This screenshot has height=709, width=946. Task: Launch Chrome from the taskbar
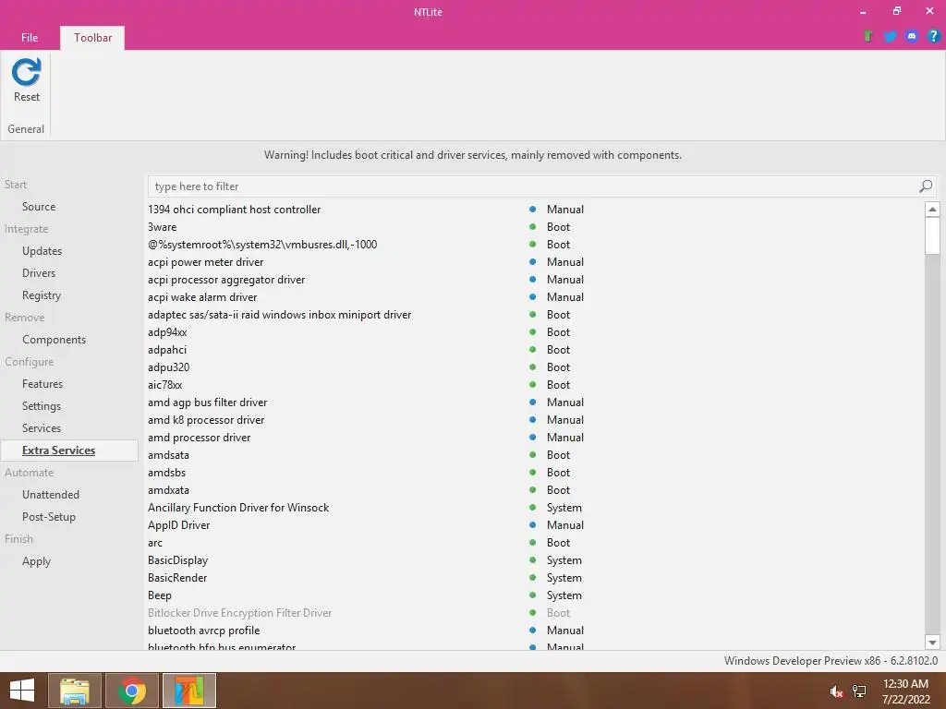[x=132, y=691]
